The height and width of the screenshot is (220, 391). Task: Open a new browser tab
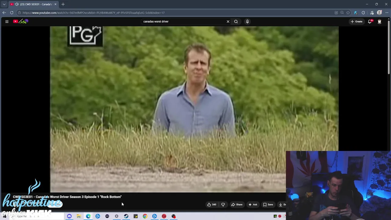pos(63,4)
